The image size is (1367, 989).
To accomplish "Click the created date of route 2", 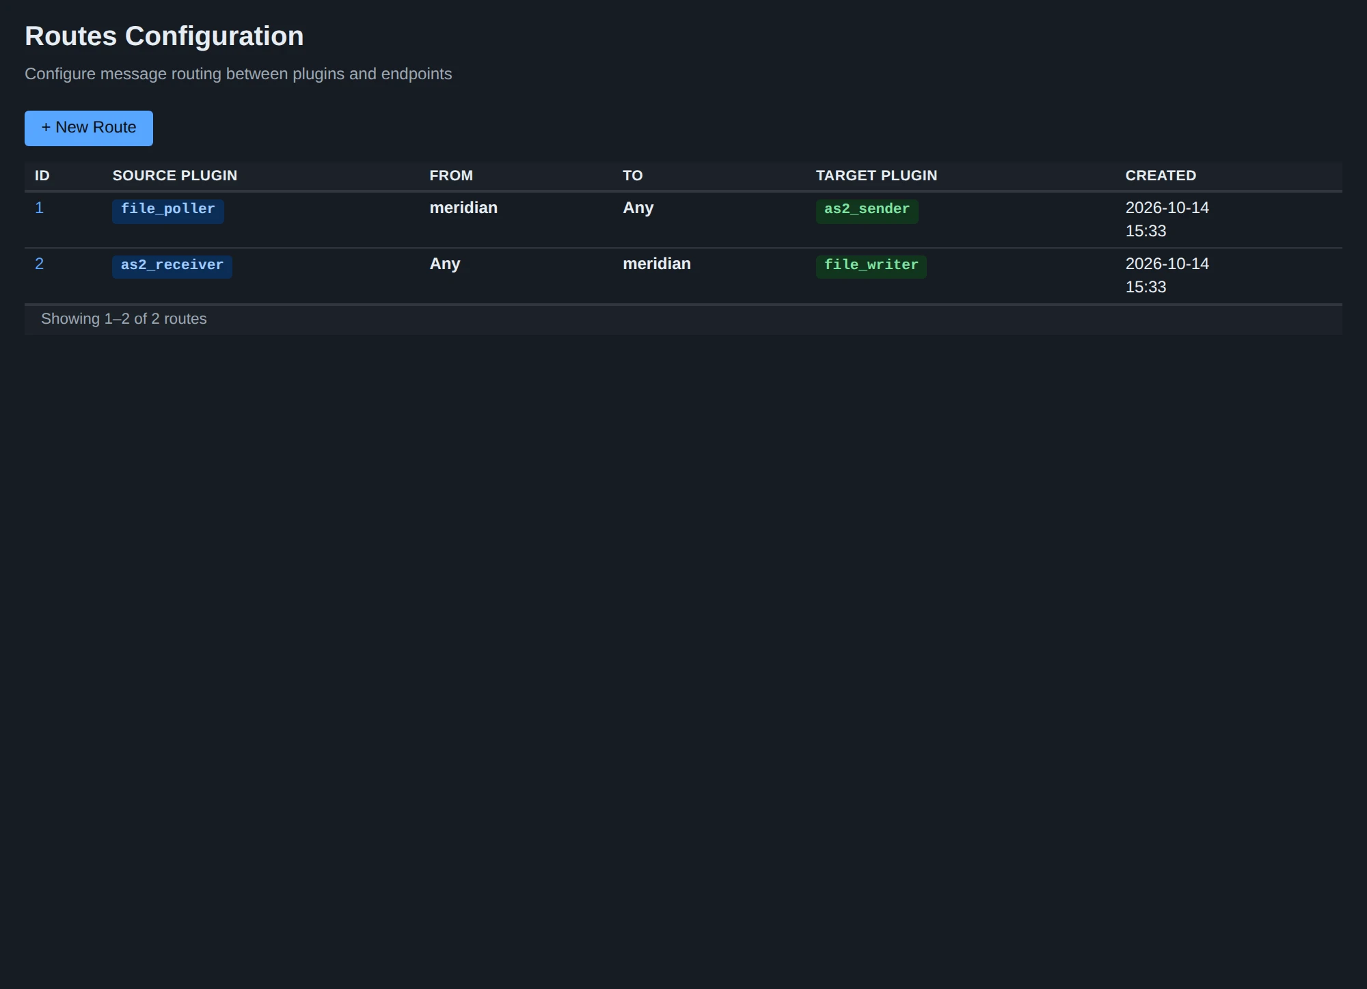I will point(1167,275).
